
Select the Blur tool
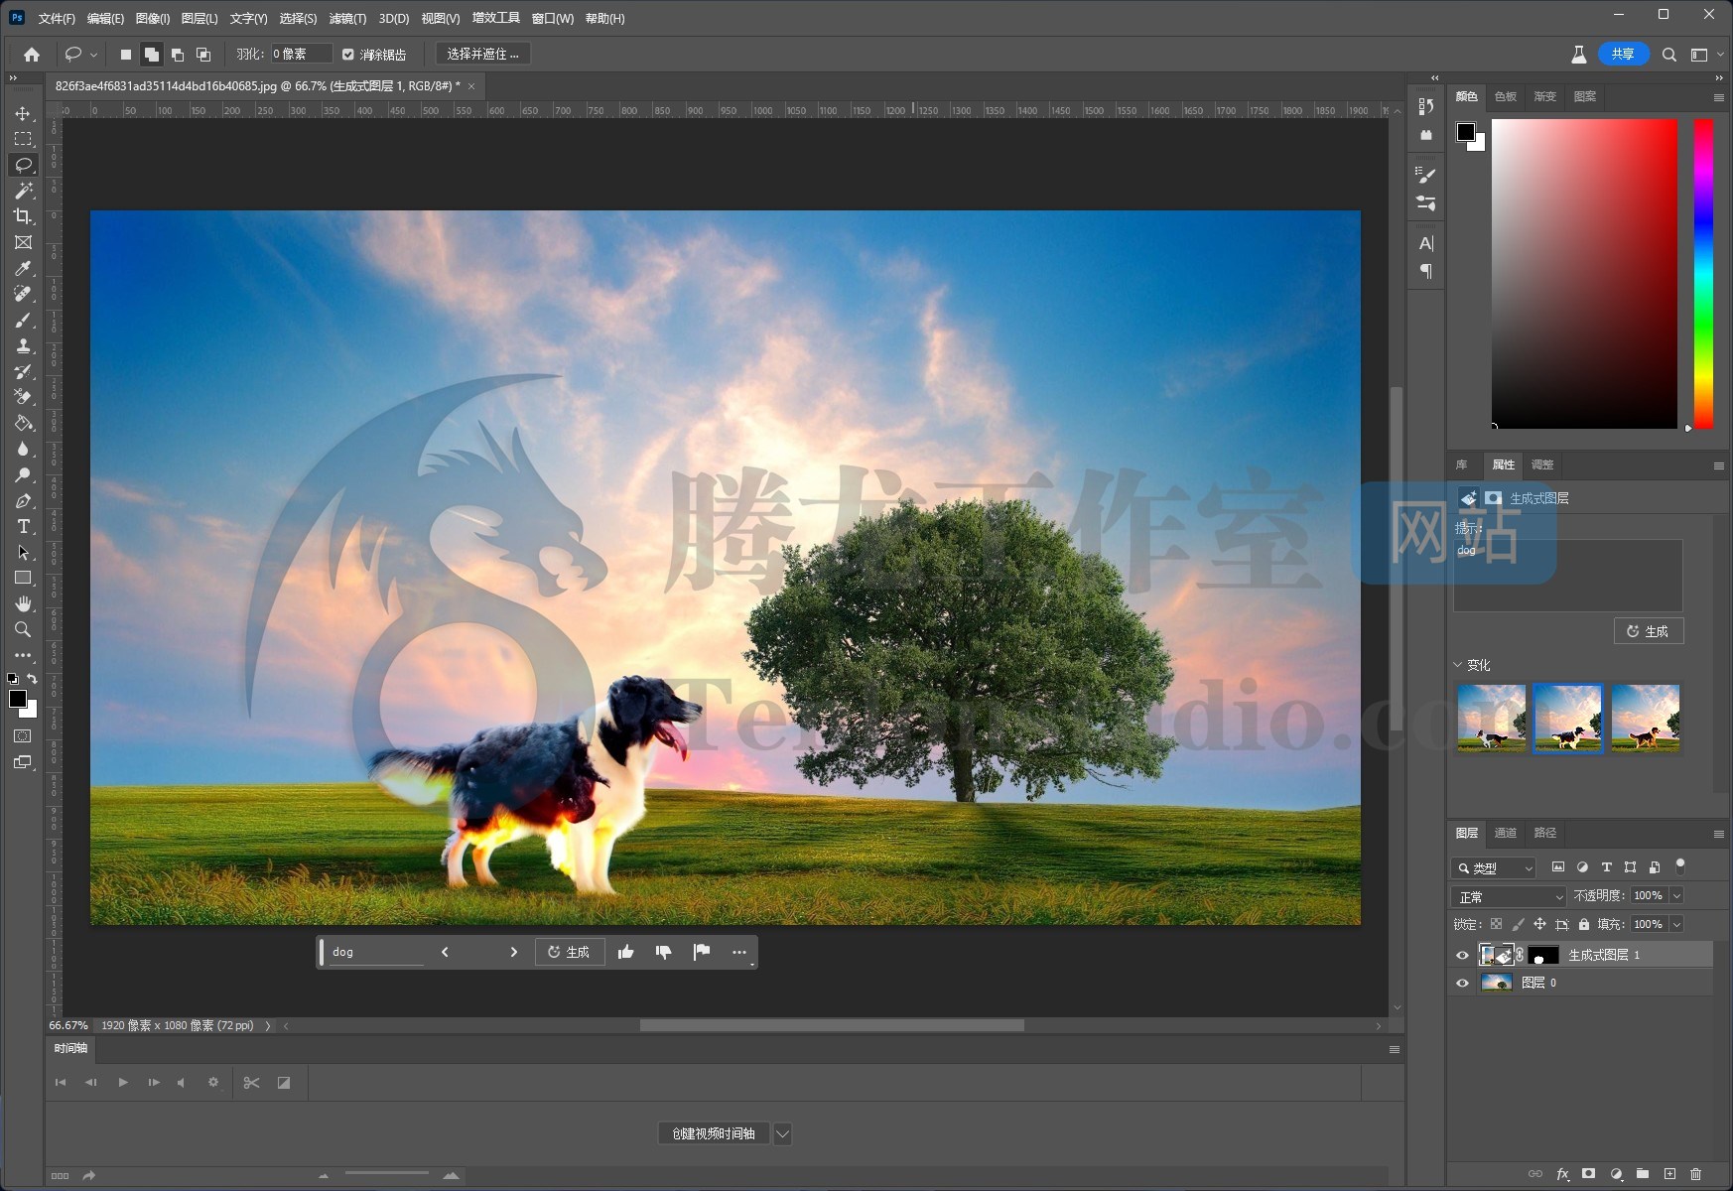pyautogui.click(x=23, y=449)
